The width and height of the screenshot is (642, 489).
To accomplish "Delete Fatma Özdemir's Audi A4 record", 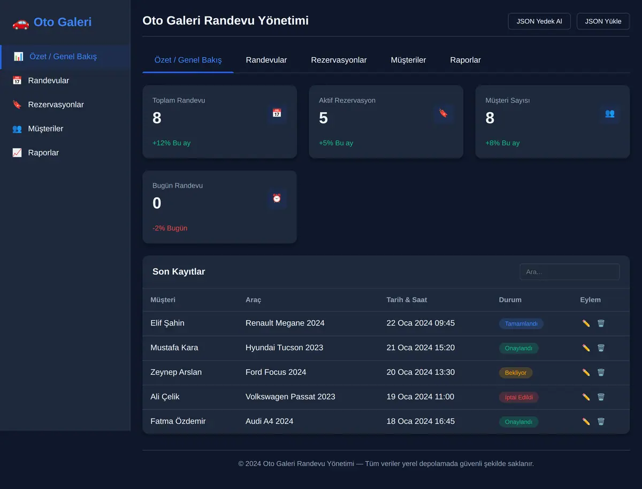I will 601,422.
